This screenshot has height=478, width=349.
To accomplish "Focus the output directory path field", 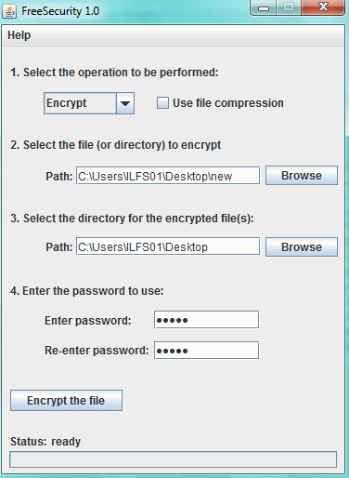I will coord(168,246).
